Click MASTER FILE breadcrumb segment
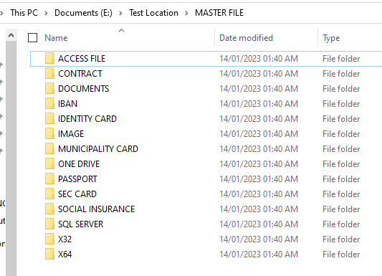The image size is (382, 276). pos(219,13)
